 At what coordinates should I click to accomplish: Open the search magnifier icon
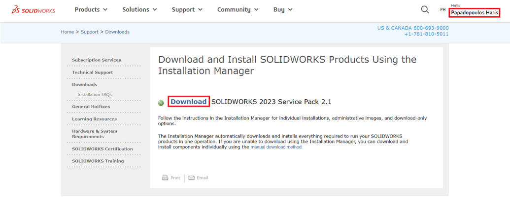(x=425, y=9)
